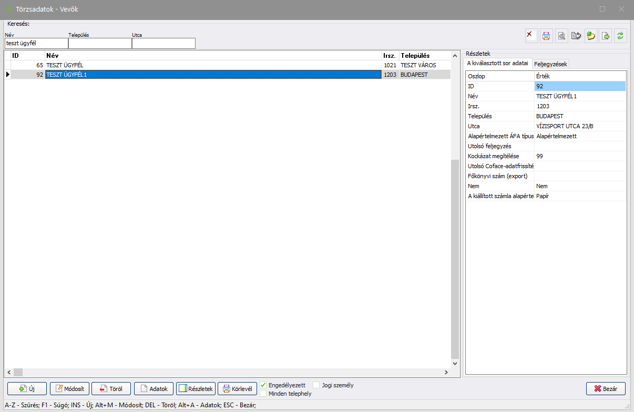Screen dimensions: 634x412
Task: Tick the Minden telephely checkbox
Action: click(263, 394)
